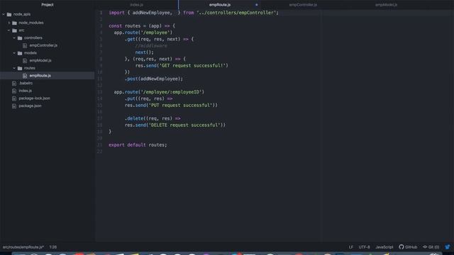Open the empModel.js tab

(x=386, y=5)
